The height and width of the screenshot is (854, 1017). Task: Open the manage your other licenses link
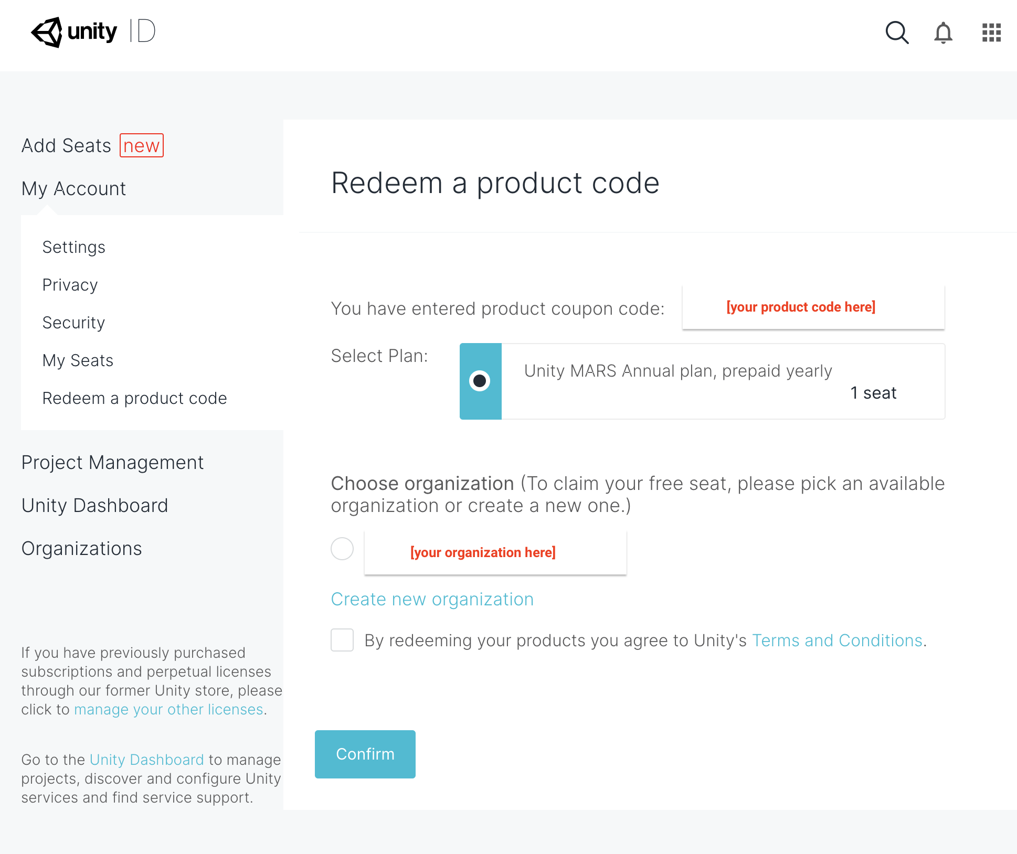(x=168, y=709)
